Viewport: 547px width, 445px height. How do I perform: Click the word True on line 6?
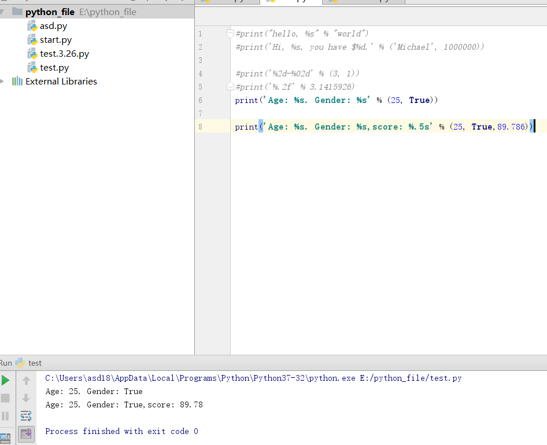pos(419,100)
